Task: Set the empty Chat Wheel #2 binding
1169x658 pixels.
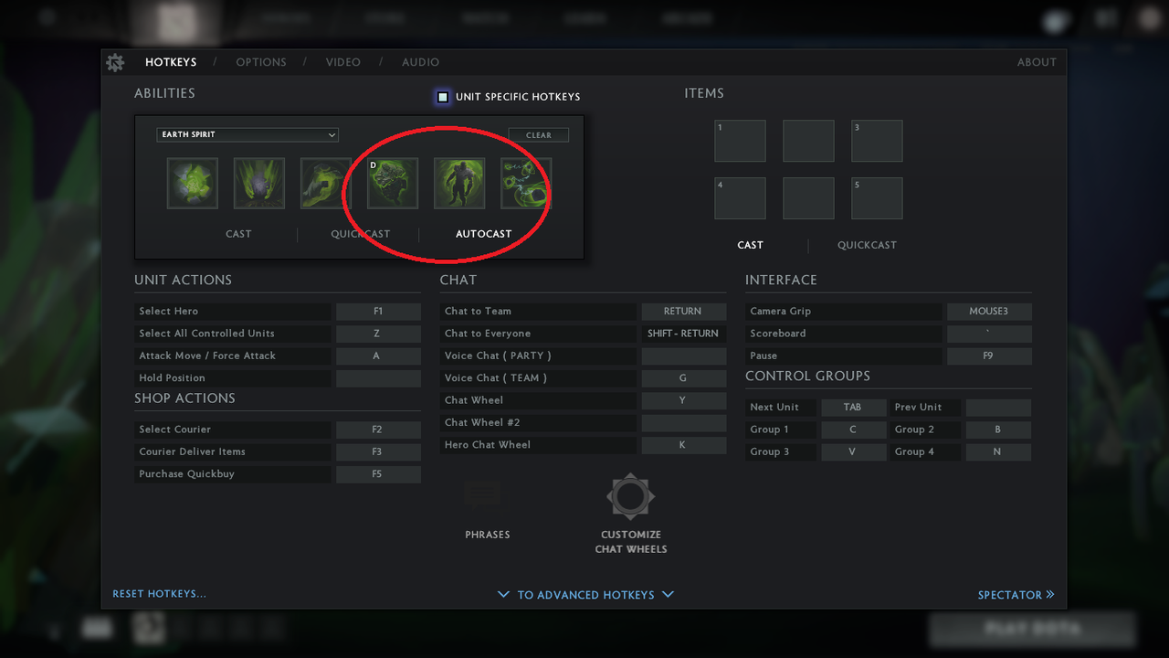Action: tap(684, 422)
